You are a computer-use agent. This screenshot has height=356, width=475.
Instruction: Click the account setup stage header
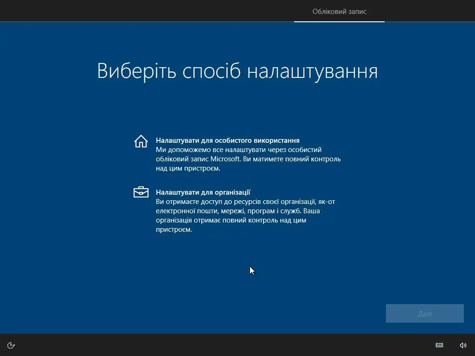click(x=339, y=11)
